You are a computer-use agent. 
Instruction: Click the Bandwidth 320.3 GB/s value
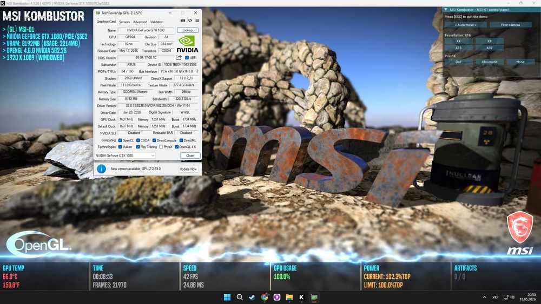(x=183, y=99)
